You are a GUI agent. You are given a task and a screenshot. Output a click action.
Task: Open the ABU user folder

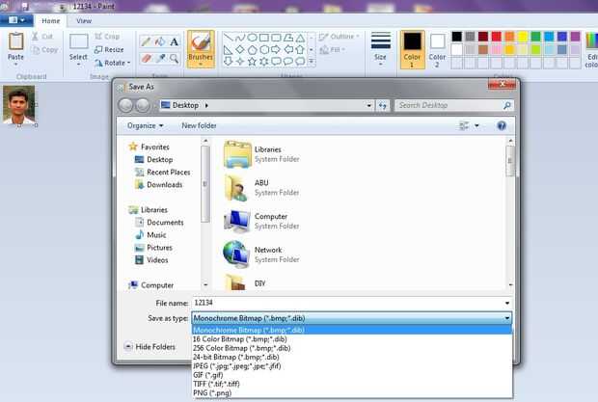(262, 187)
